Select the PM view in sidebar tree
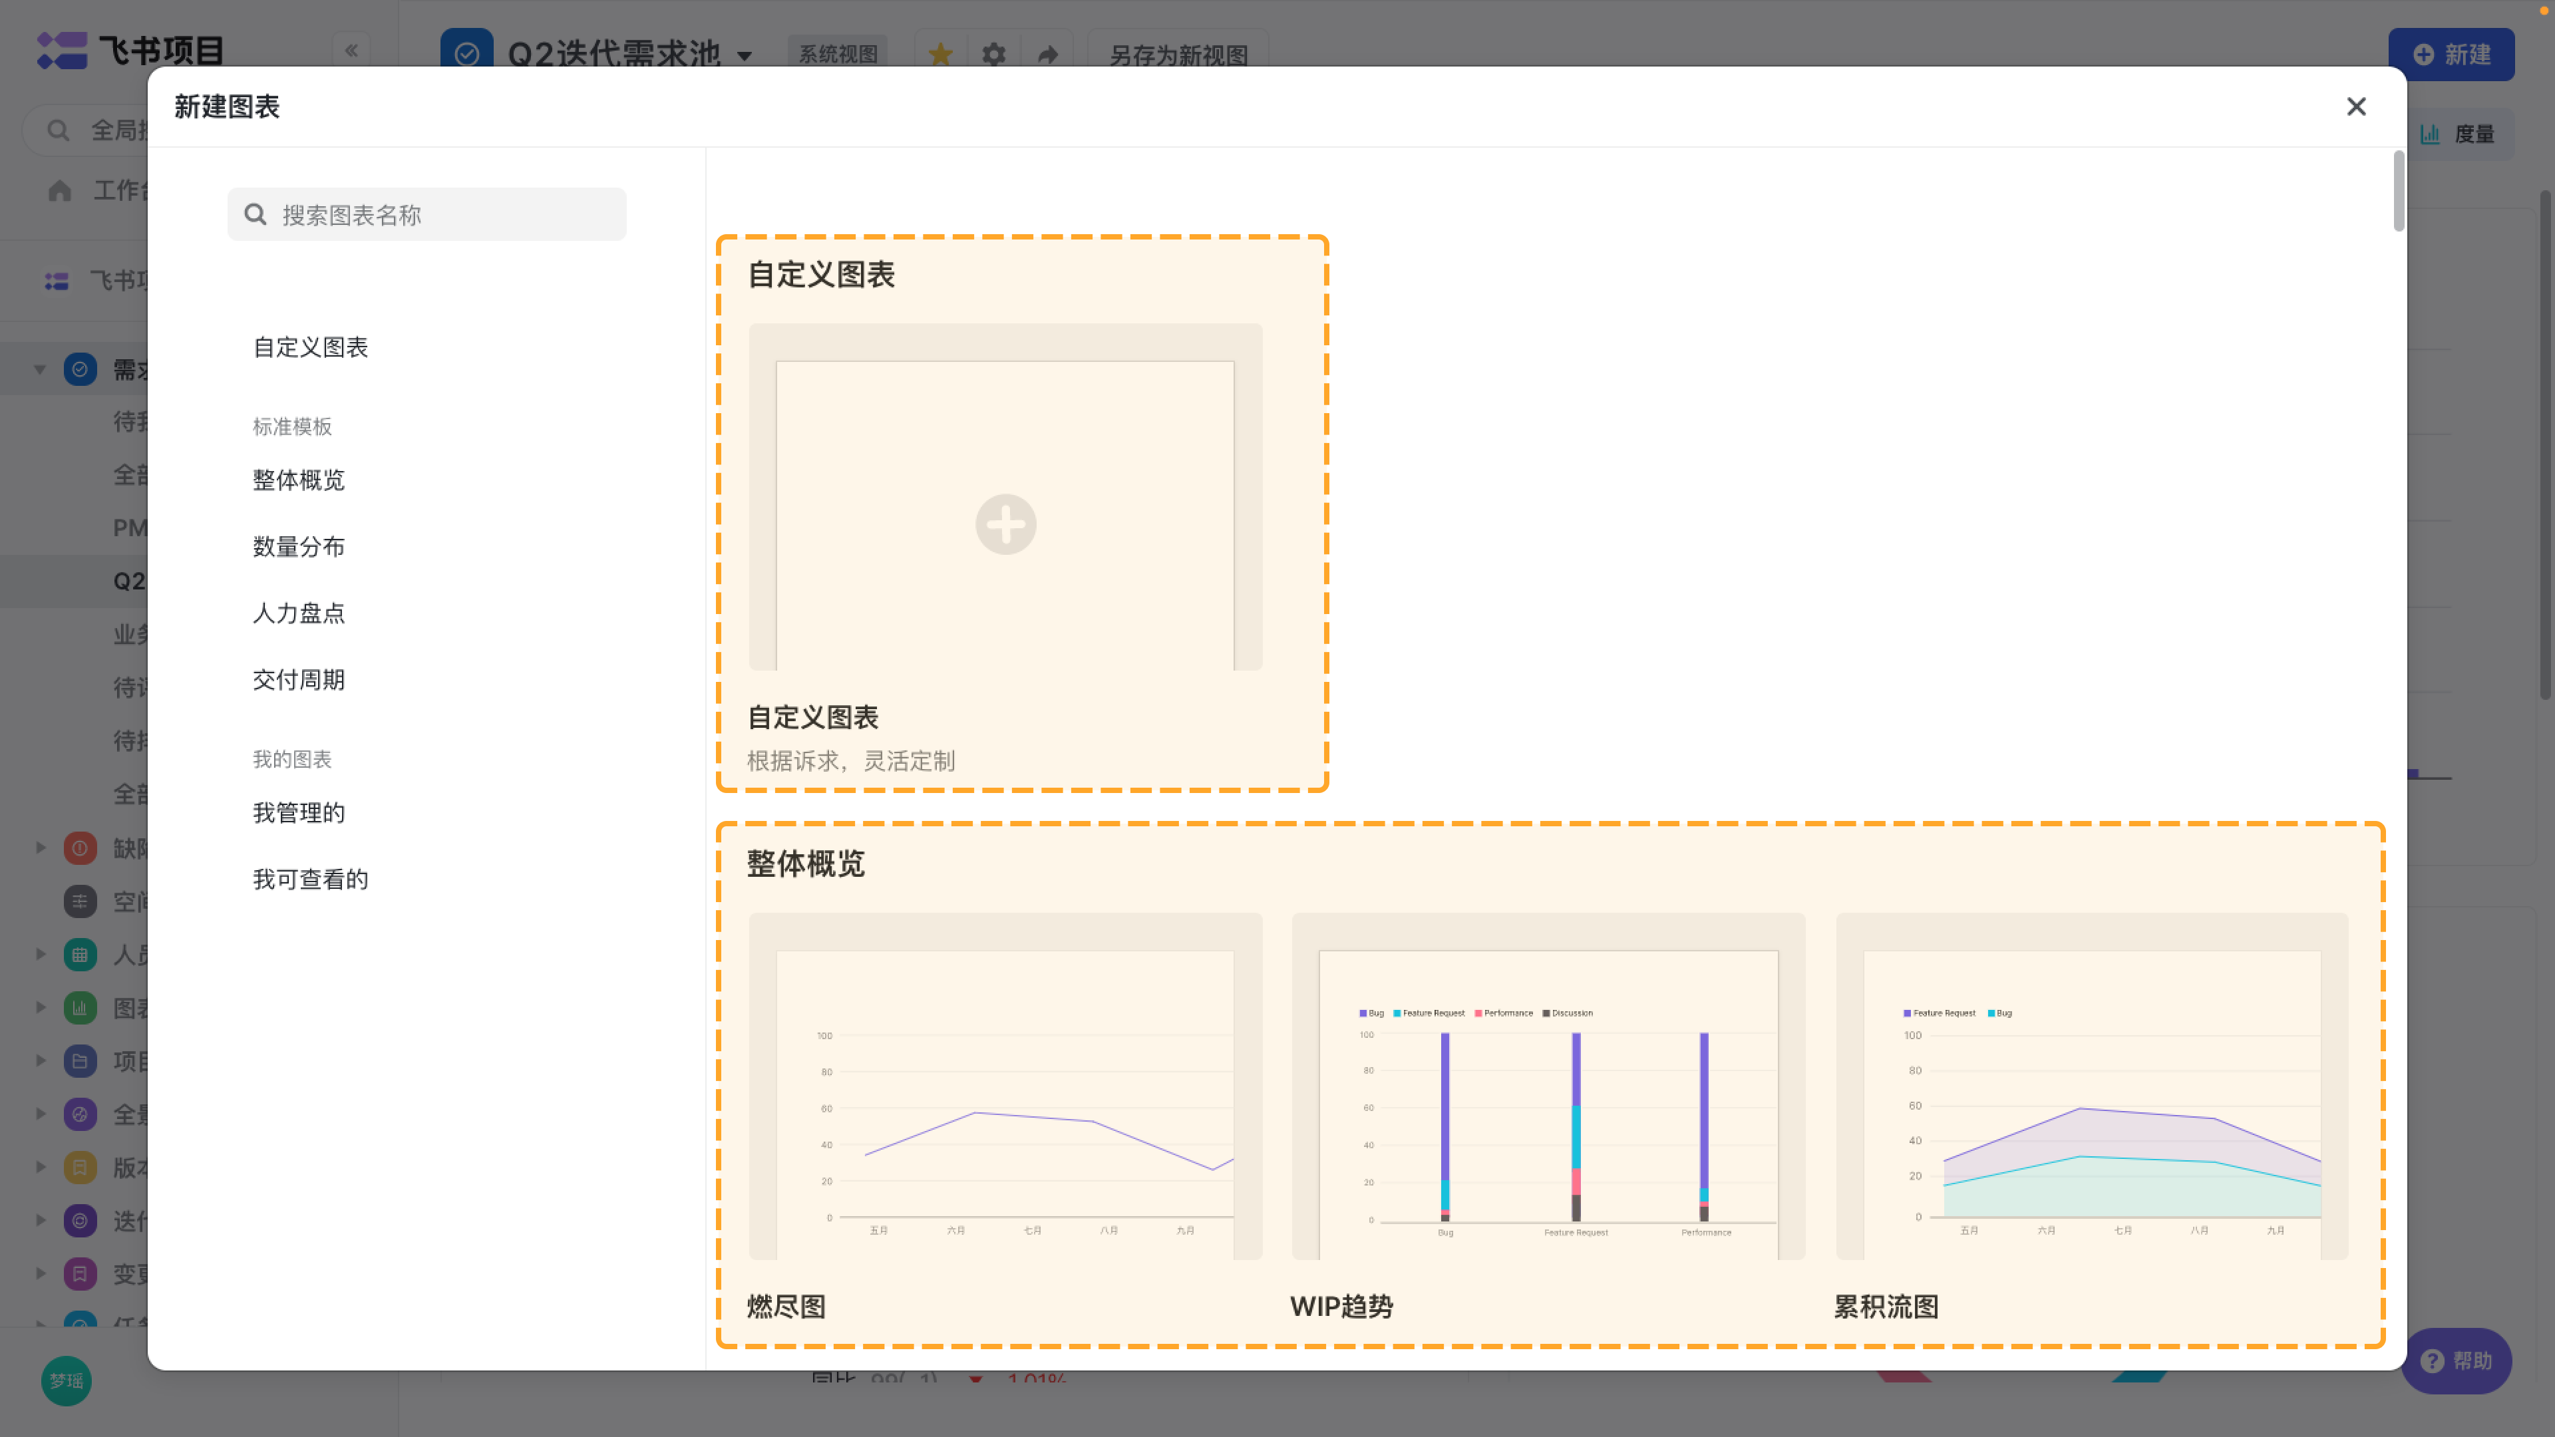The image size is (2555, 1437). pyautogui.click(x=129, y=528)
